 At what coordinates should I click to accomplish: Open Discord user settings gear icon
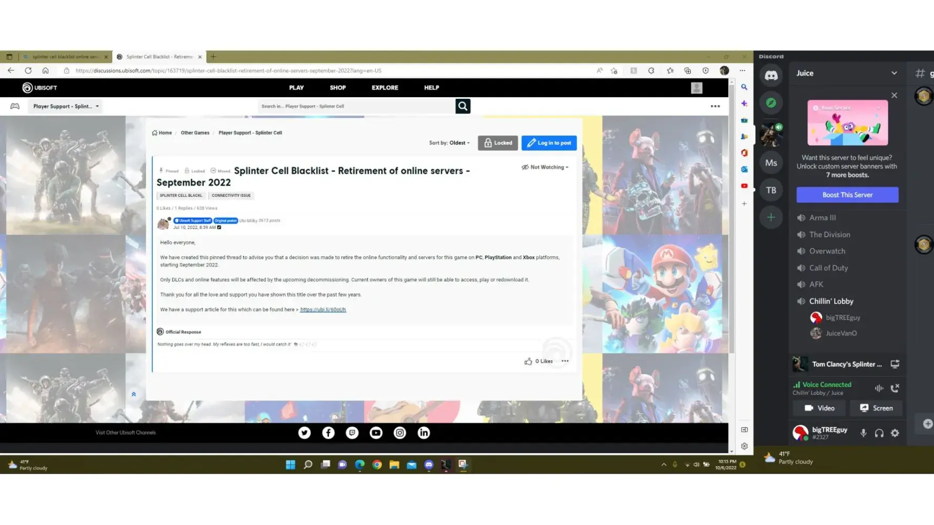895,433
